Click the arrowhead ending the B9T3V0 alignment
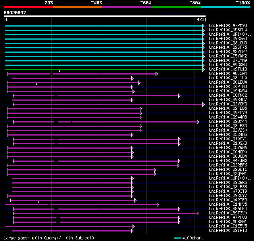 [x=198, y=214]
